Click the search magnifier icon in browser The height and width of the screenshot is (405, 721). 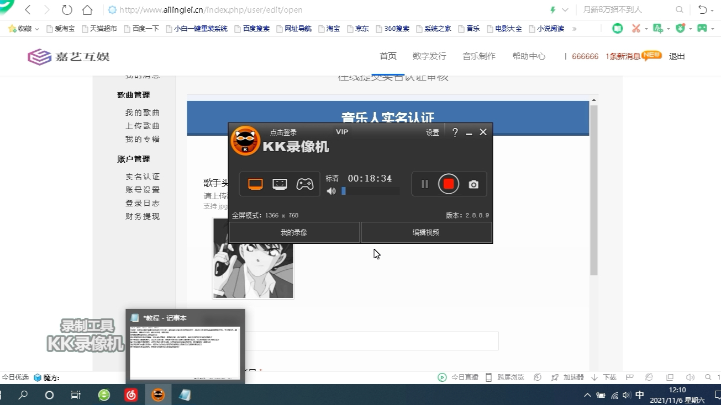point(680,10)
